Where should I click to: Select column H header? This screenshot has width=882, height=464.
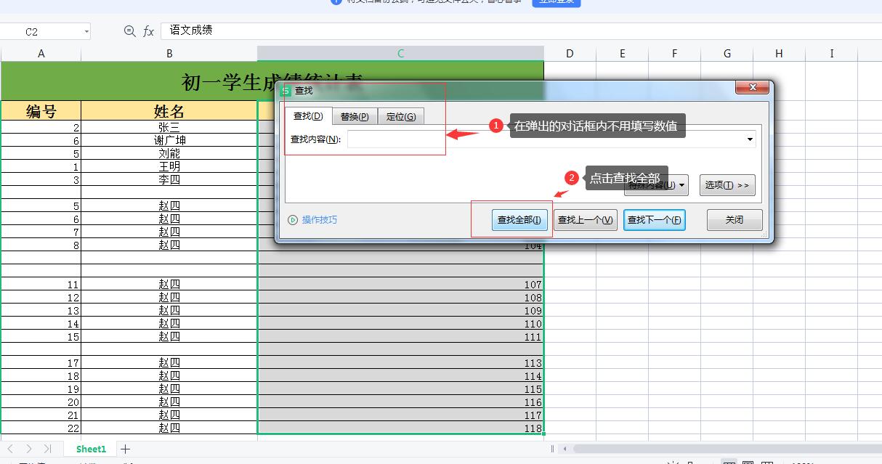tap(779, 54)
